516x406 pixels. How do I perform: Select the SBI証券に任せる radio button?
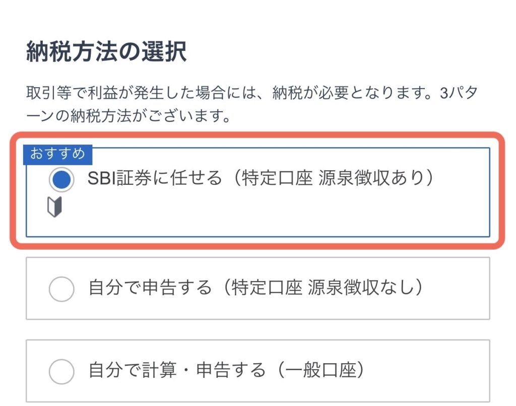point(61,179)
